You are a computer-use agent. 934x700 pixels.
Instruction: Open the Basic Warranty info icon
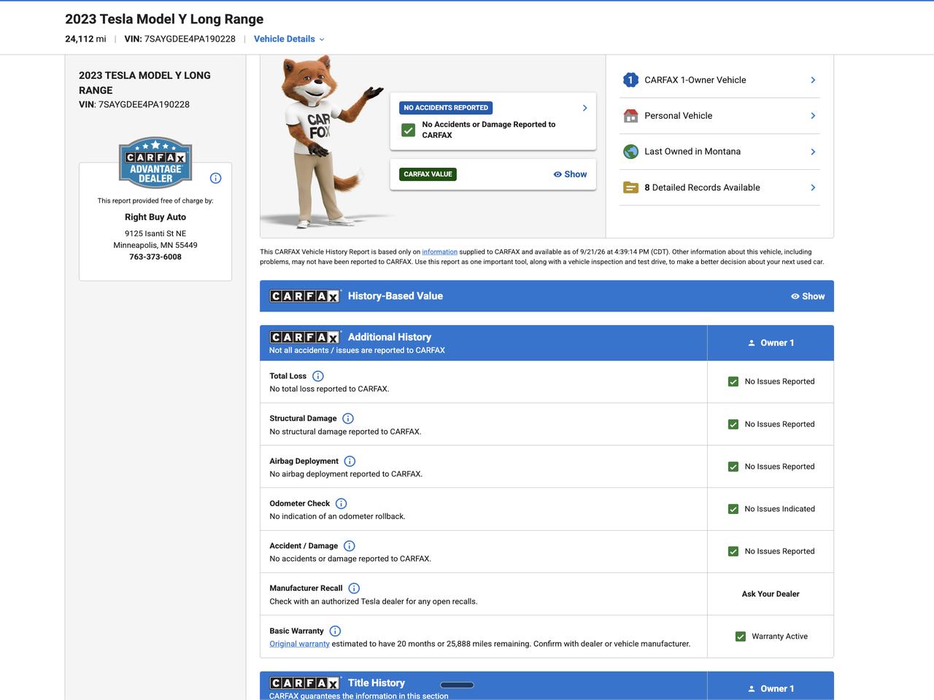coord(335,631)
